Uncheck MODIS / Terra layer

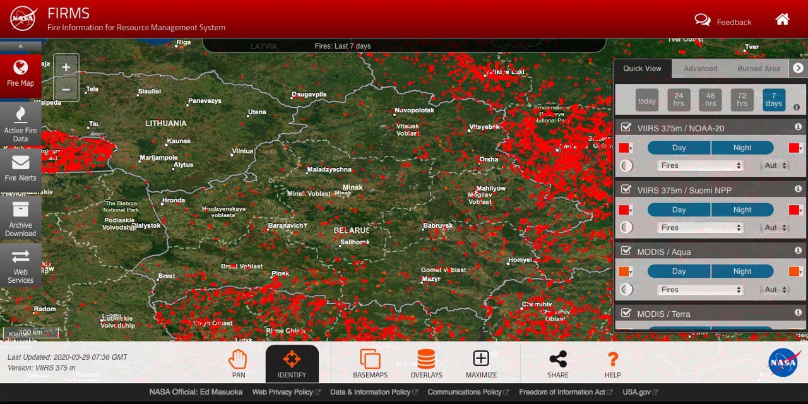(626, 313)
